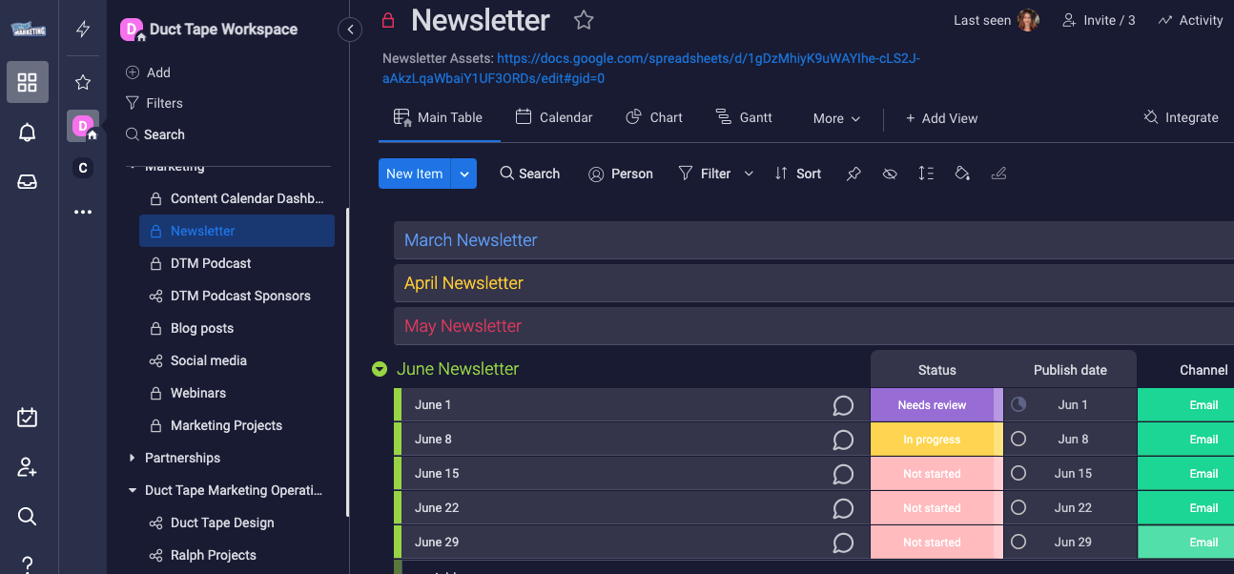Click the Integrate button

click(x=1181, y=117)
